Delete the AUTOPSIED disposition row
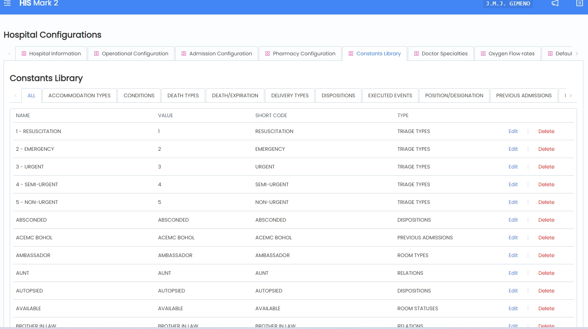 point(546,291)
